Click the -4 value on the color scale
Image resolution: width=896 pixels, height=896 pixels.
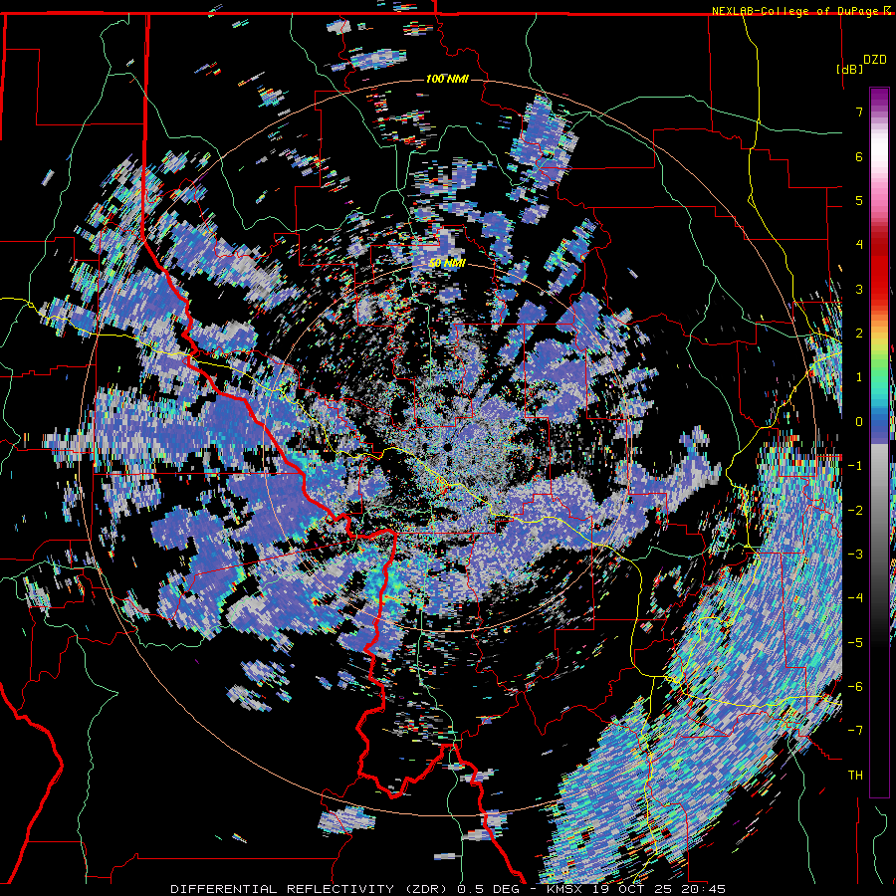(855, 598)
